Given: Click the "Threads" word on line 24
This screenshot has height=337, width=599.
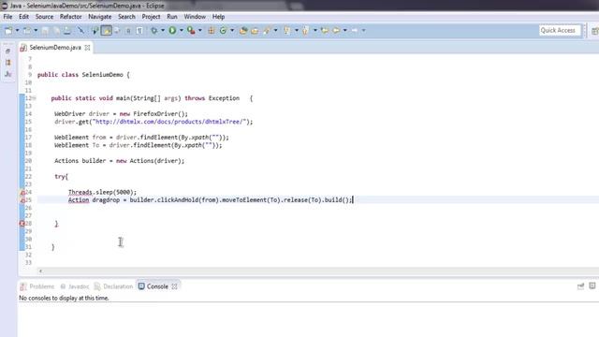Looking at the screenshot, I should (80, 192).
